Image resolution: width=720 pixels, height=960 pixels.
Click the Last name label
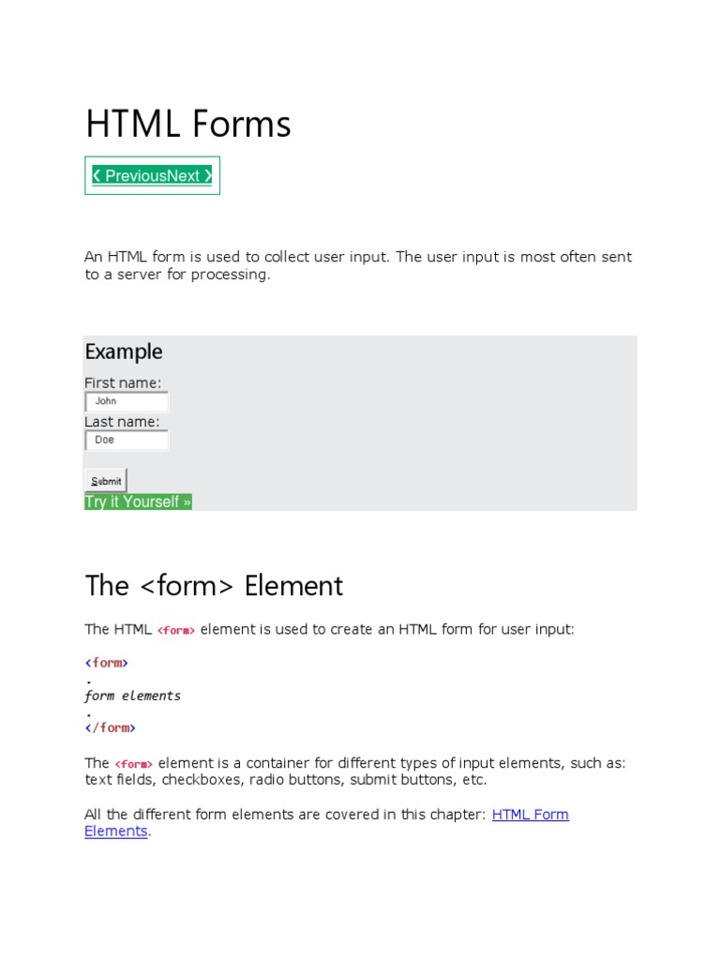point(122,422)
